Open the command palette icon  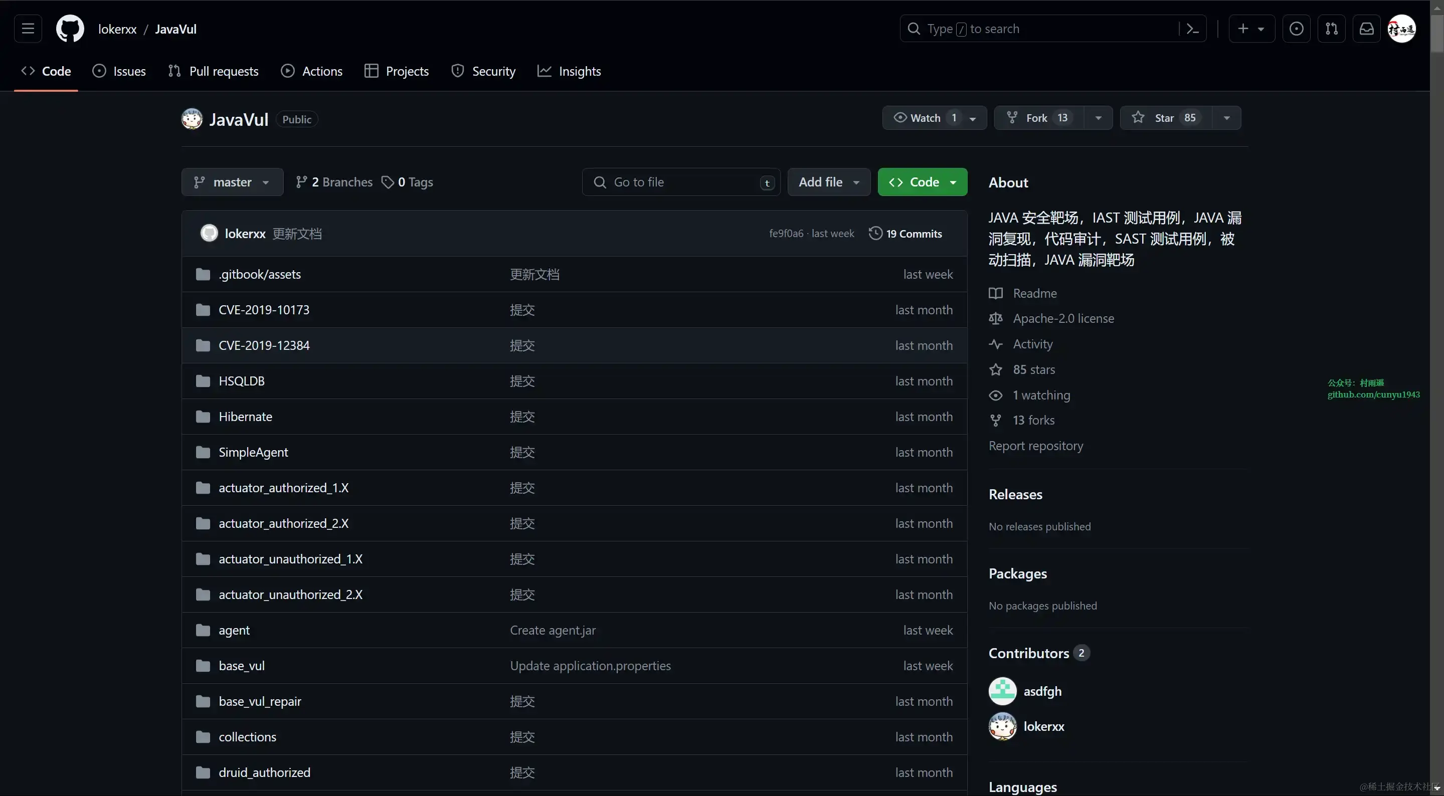pos(1192,29)
